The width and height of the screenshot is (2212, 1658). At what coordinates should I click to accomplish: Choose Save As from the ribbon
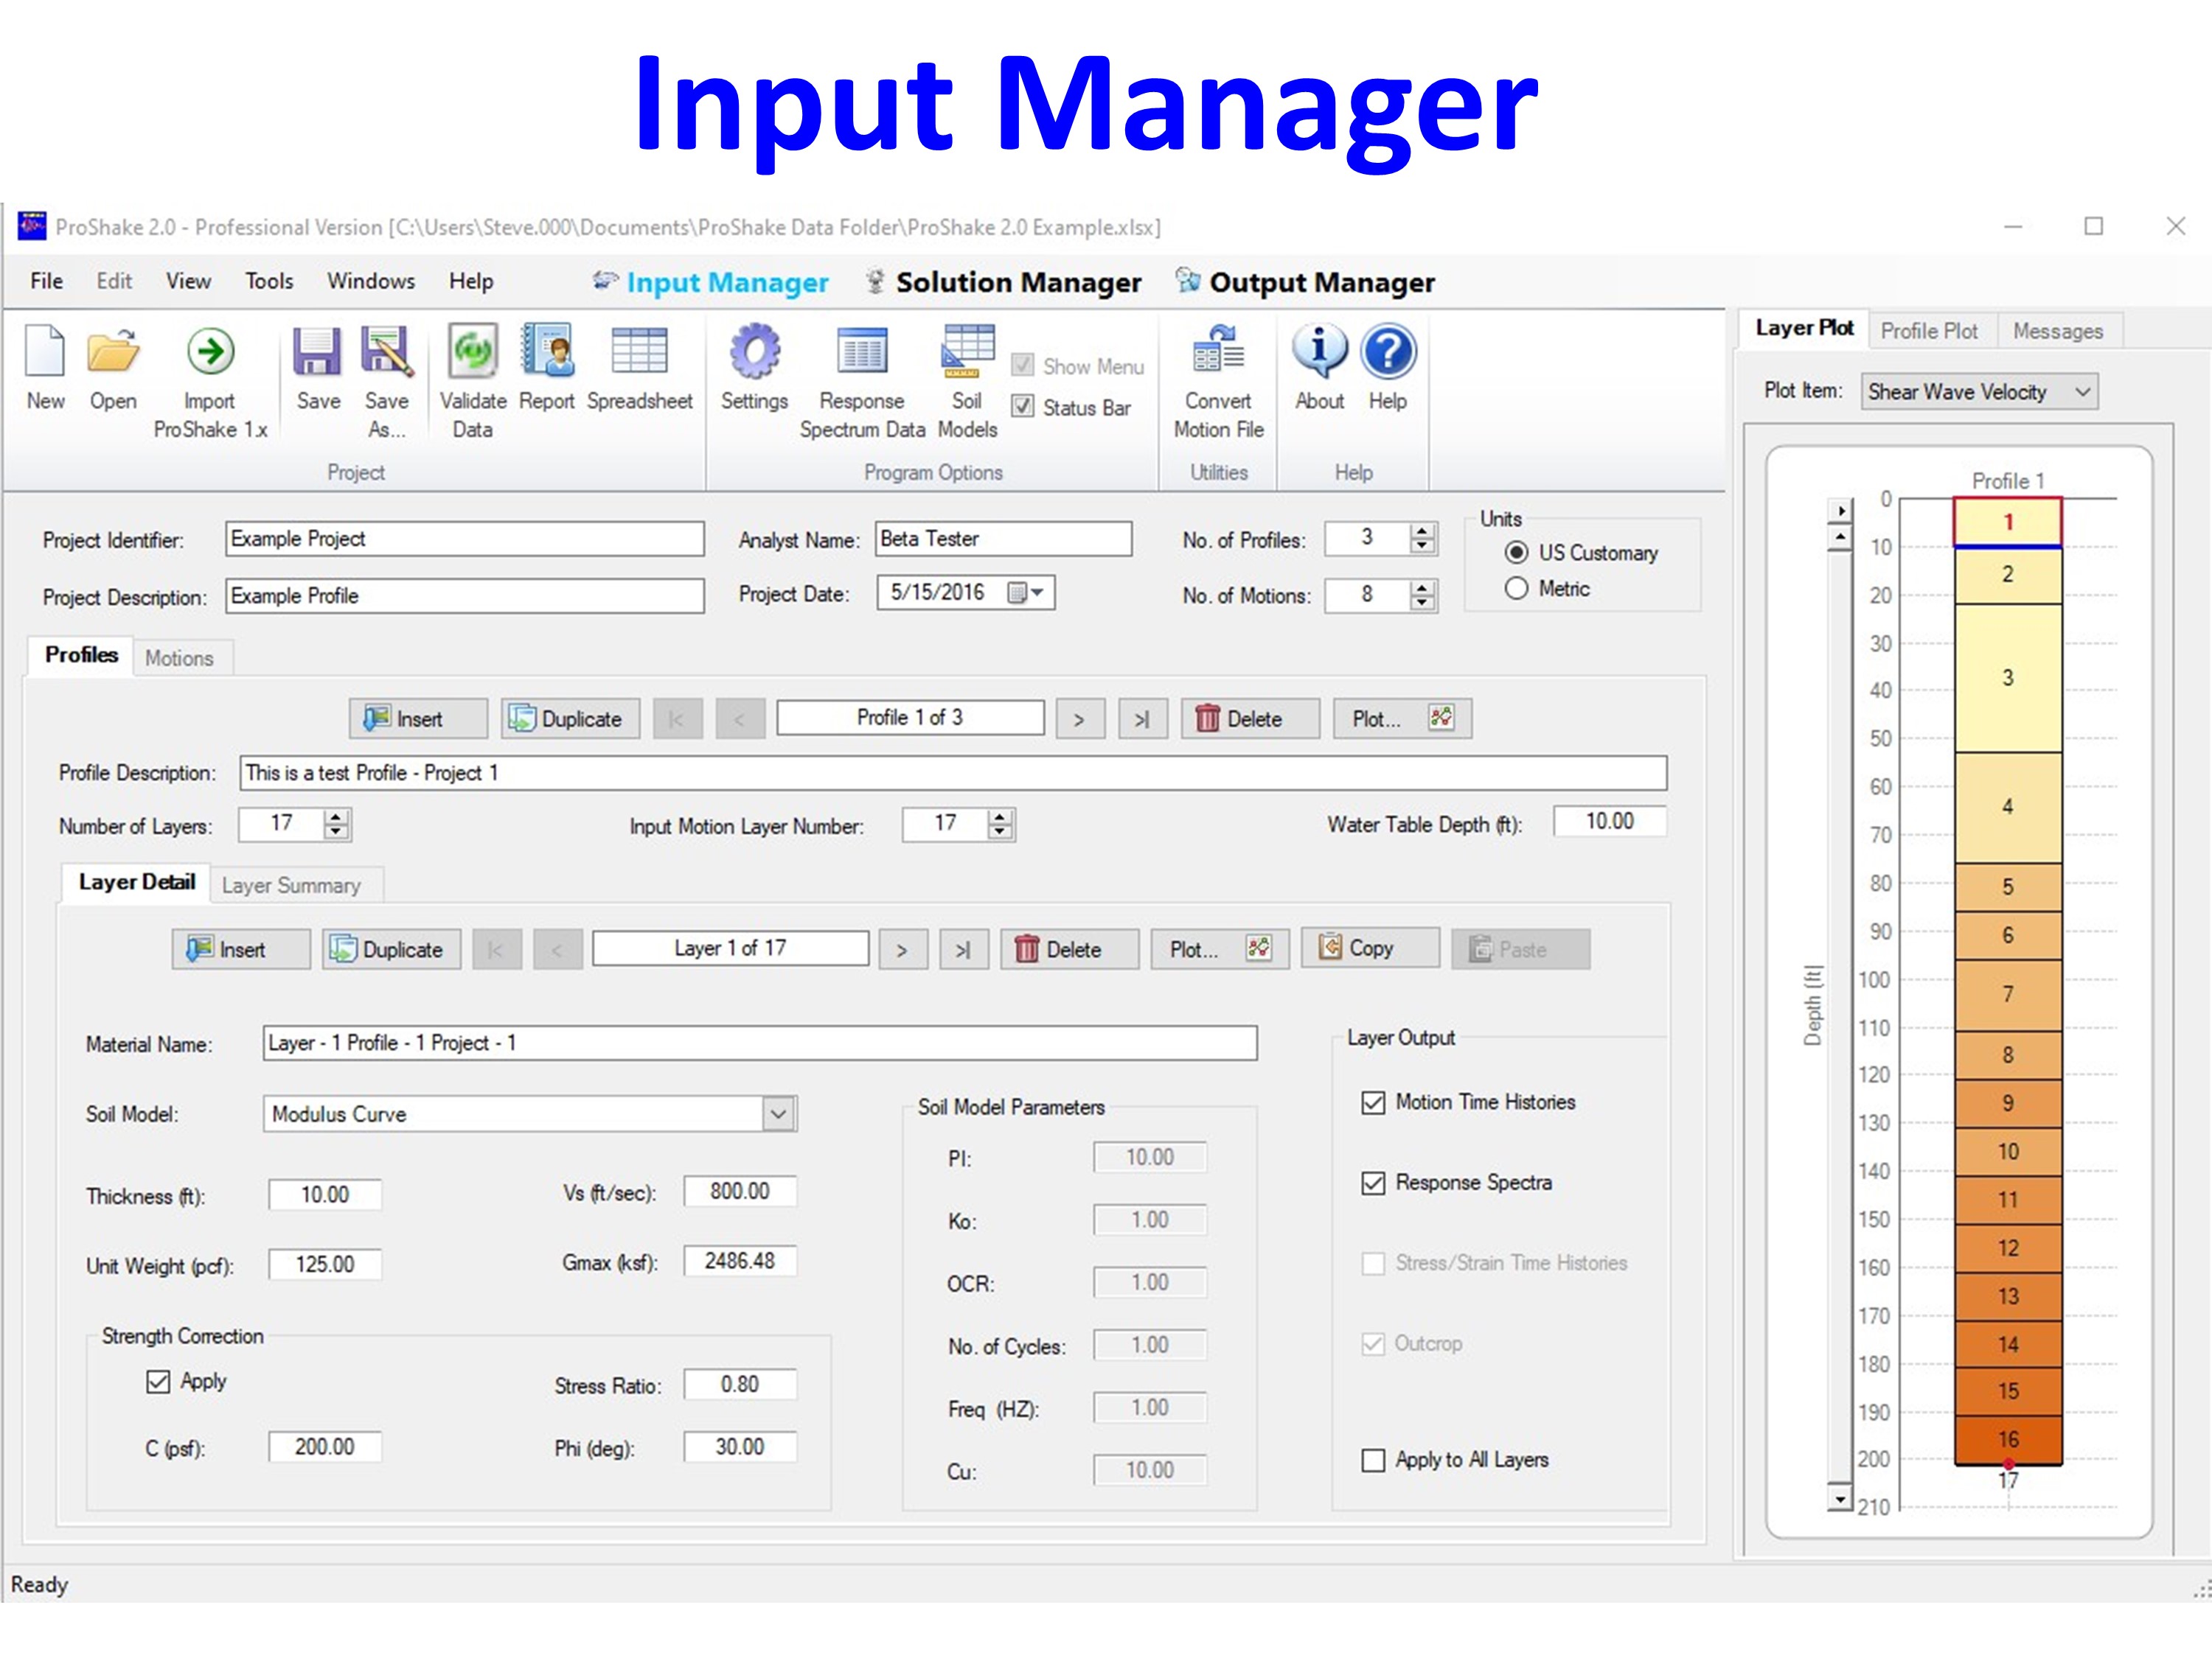386,381
